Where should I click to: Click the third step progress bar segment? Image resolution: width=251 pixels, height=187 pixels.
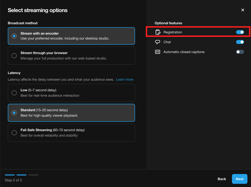tap(33, 175)
